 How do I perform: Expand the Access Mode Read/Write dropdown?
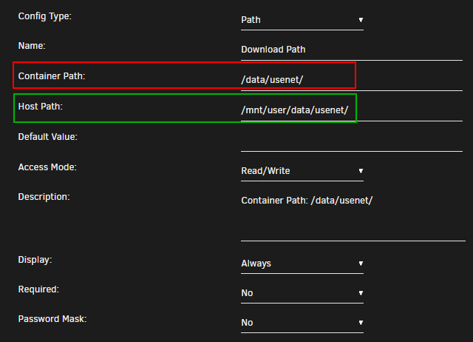[x=302, y=171]
